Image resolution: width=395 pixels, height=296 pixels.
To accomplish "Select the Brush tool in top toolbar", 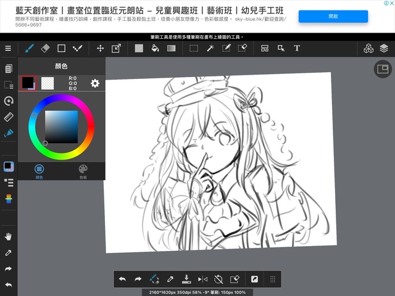I will coord(29,48).
